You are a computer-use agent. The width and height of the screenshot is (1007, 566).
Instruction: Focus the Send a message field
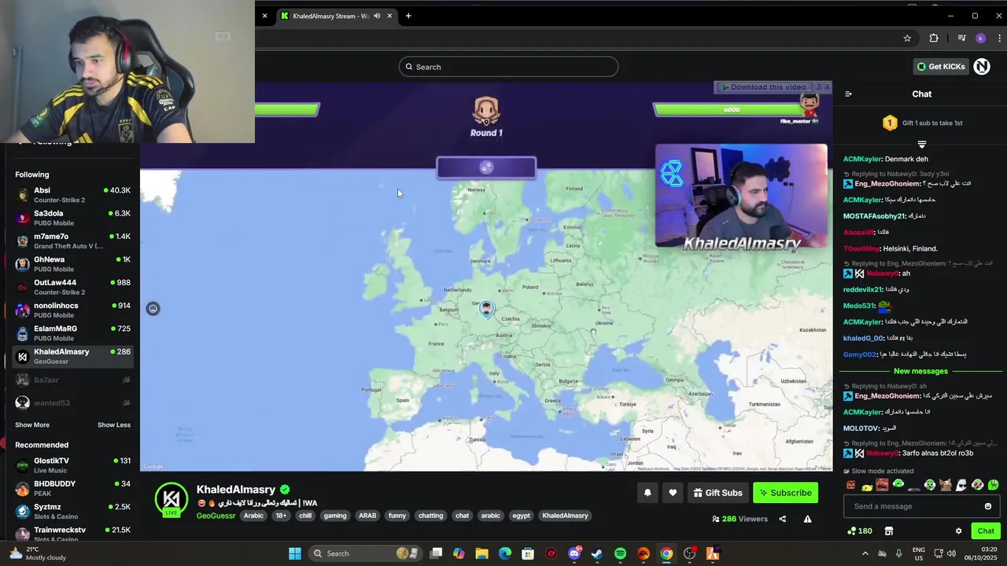click(921, 506)
